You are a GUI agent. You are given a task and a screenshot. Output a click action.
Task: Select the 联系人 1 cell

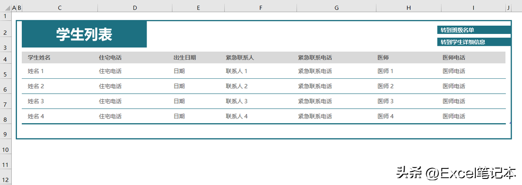click(x=261, y=71)
